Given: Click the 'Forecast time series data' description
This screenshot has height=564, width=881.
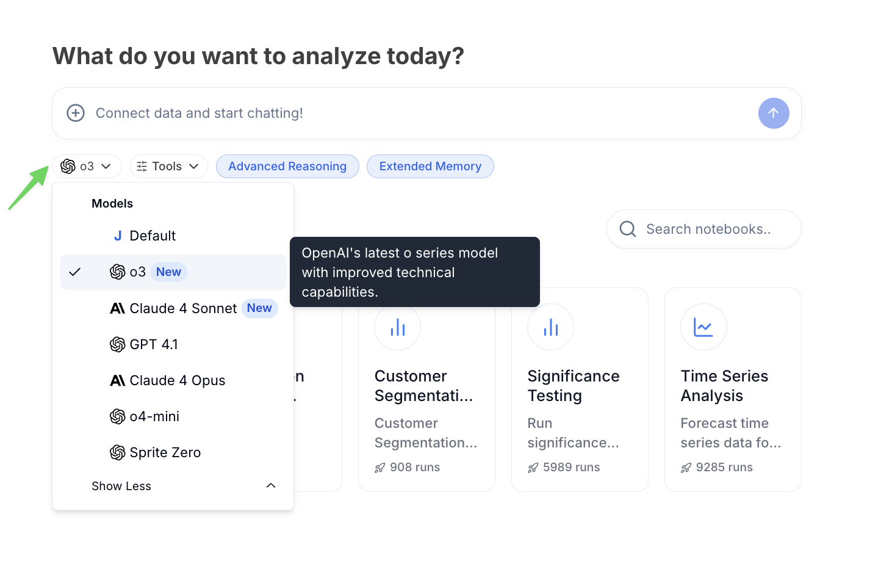Looking at the screenshot, I should coord(731,433).
